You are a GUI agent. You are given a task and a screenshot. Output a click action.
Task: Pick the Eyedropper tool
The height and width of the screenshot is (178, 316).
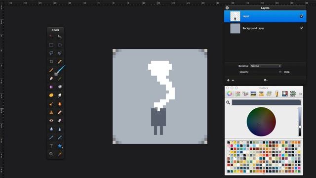pos(60,154)
